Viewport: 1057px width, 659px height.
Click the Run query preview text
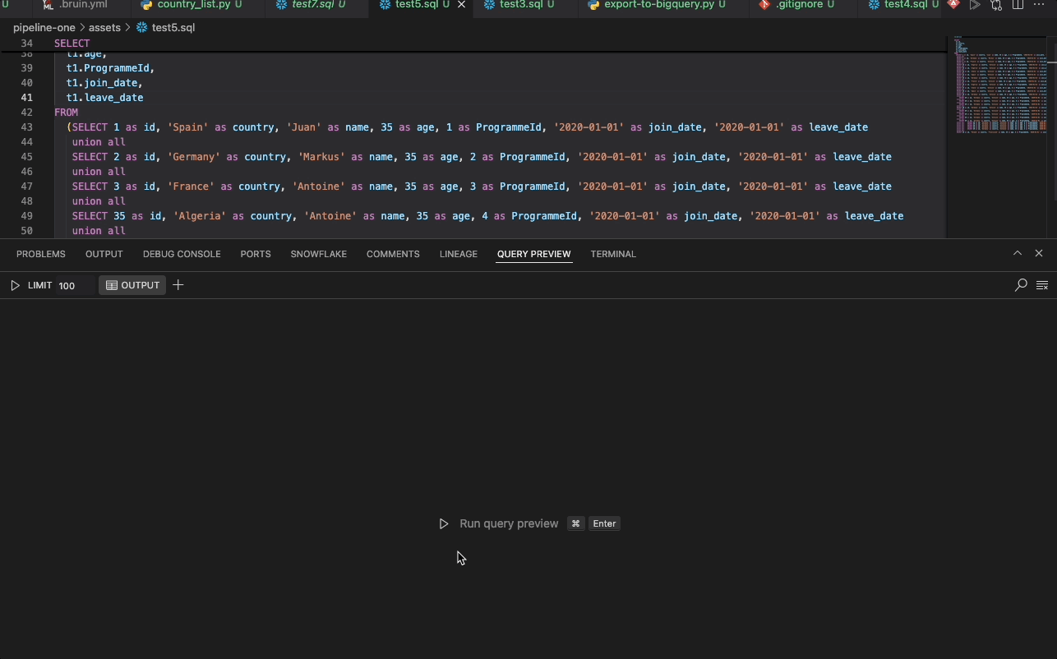[509, 523]
